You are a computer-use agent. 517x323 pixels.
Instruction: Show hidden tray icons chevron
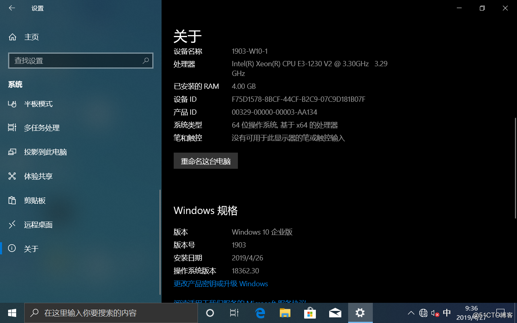[x=411, y=313]
